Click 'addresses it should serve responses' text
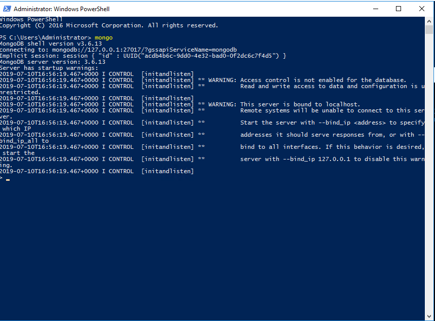Screen dimensions: 435x321 [x=333, y=135]
